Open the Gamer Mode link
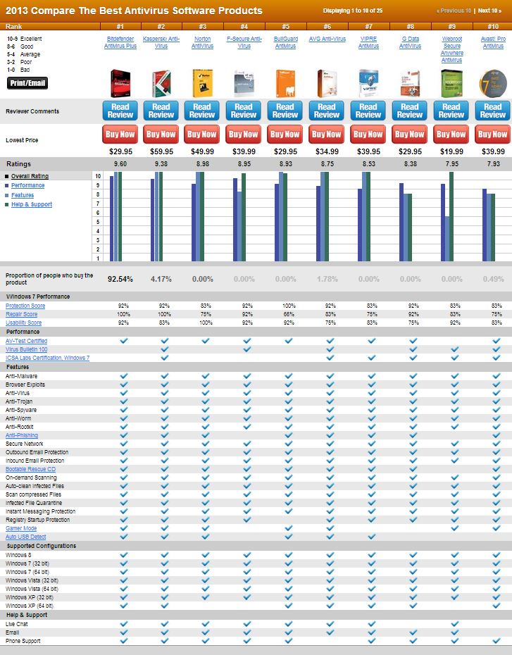The width and height of the screenshot is (512, 655). click(x=21, y=528)
